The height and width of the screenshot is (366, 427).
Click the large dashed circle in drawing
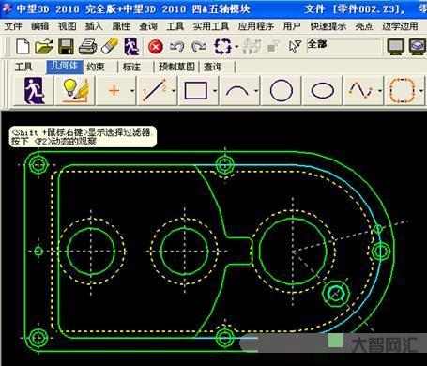(293, 252)
